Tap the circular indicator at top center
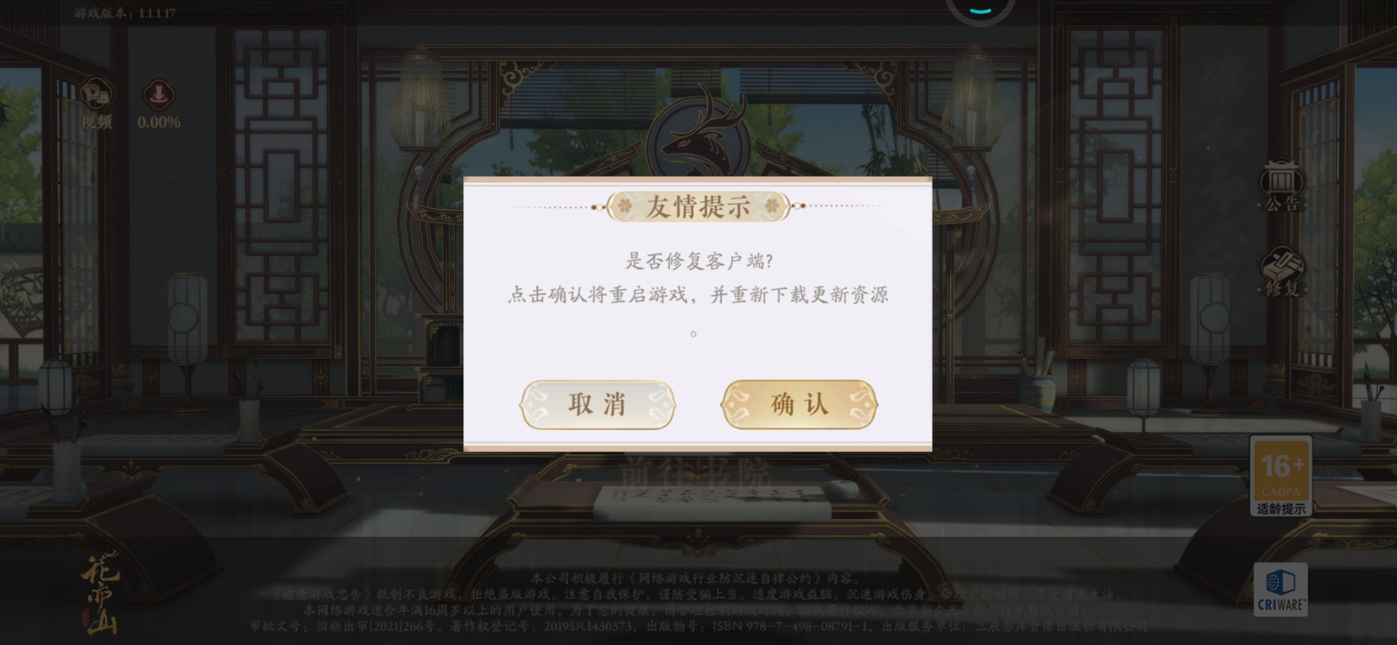The height and width of the screenshot is (645, 1397). (980, 10)
